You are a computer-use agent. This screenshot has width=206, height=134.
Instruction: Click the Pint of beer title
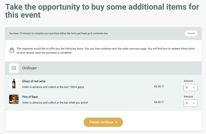point(30,97)
